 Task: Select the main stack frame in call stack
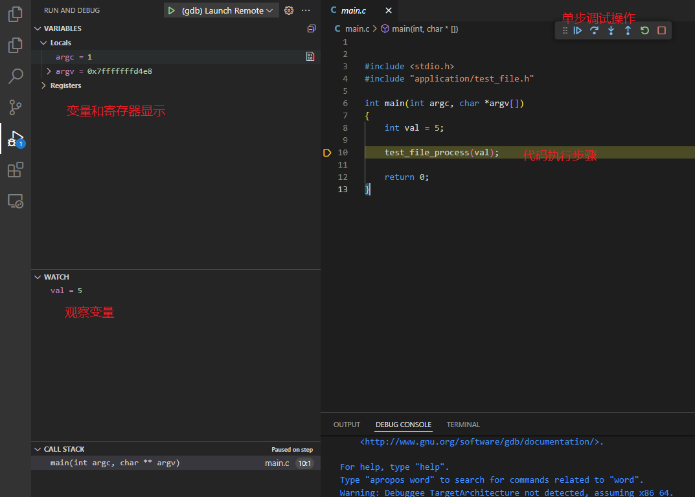pyautogui.click(x=176, y=463)
